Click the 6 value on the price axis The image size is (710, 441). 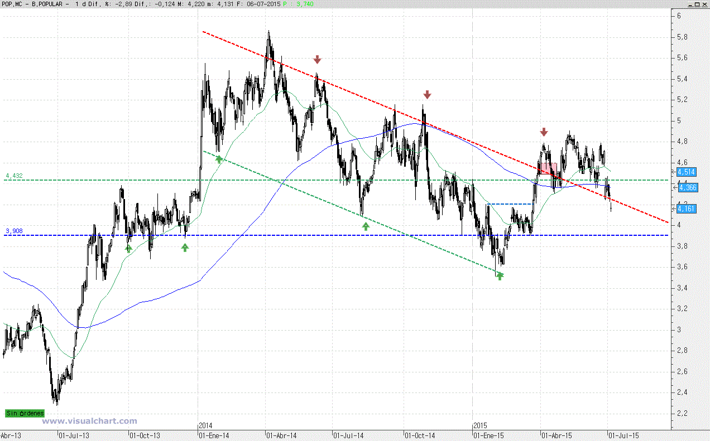tap(679, 16)
